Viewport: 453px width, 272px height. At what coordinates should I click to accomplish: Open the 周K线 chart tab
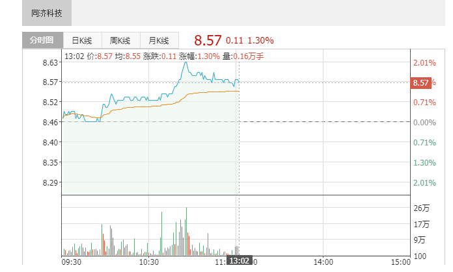tap(121, 40)
